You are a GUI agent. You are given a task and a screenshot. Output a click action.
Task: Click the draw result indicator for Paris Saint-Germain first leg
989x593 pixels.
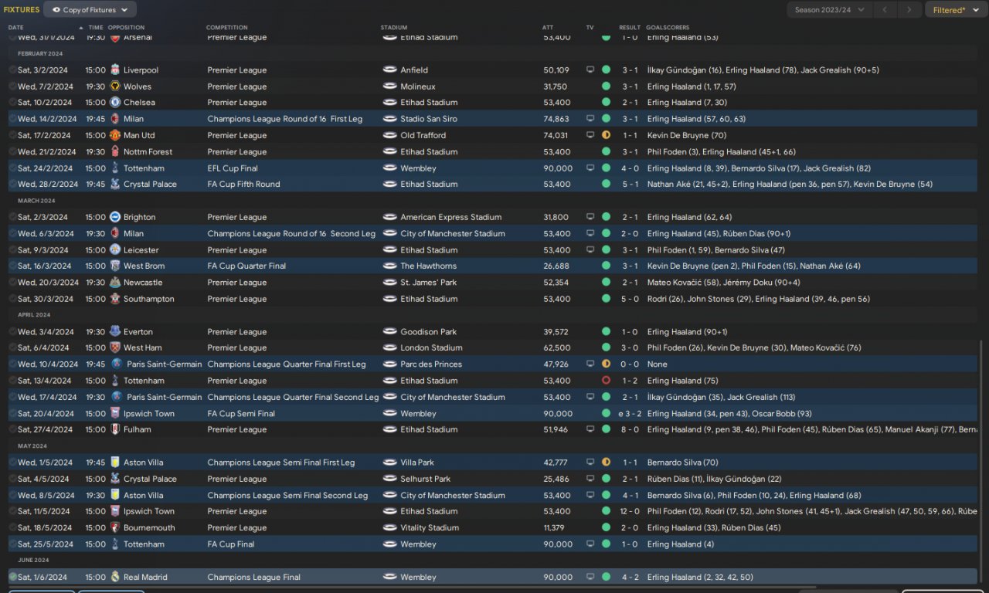pos(606,364)
